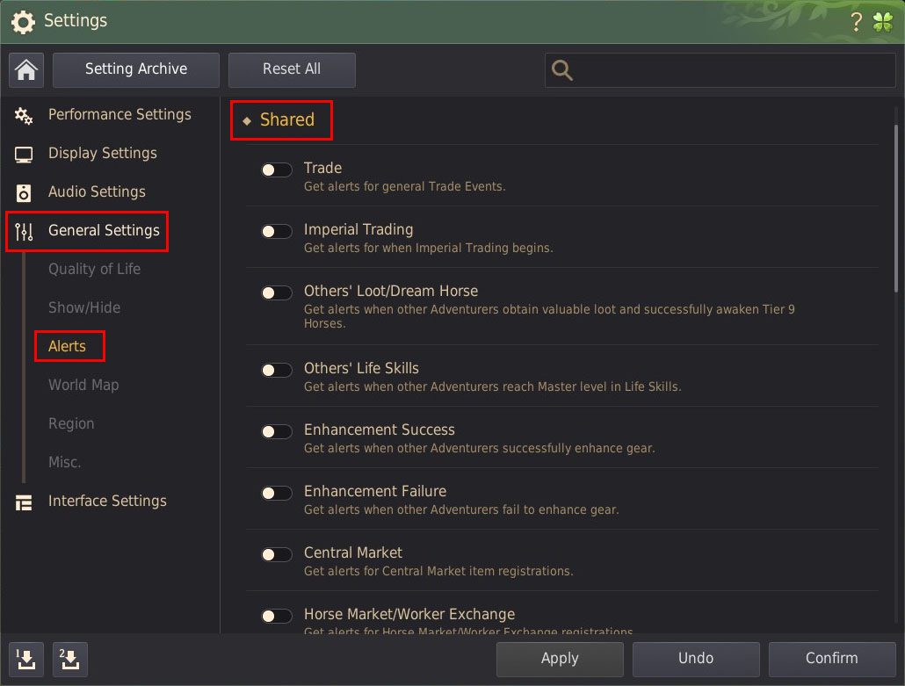Screen dimensions: 905x686
Task: Open the Region submenu
Action: tap(71, 424)
